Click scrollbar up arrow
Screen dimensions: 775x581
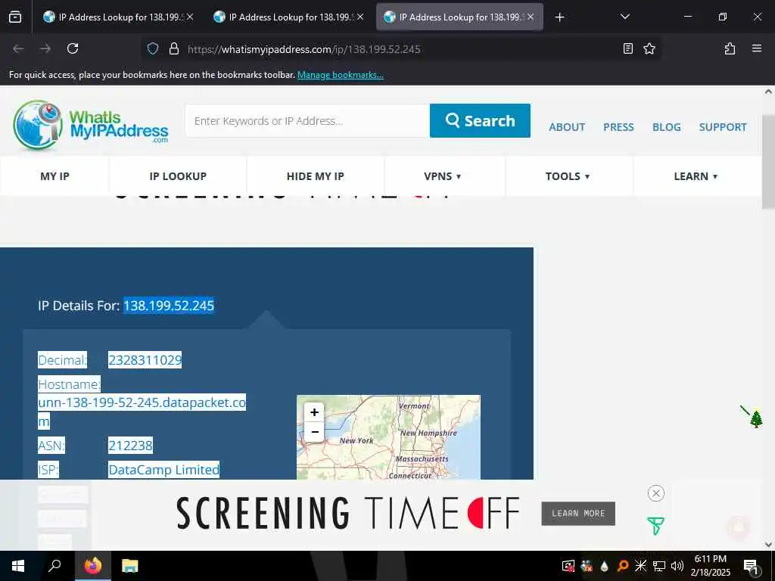tap(769, 92)
